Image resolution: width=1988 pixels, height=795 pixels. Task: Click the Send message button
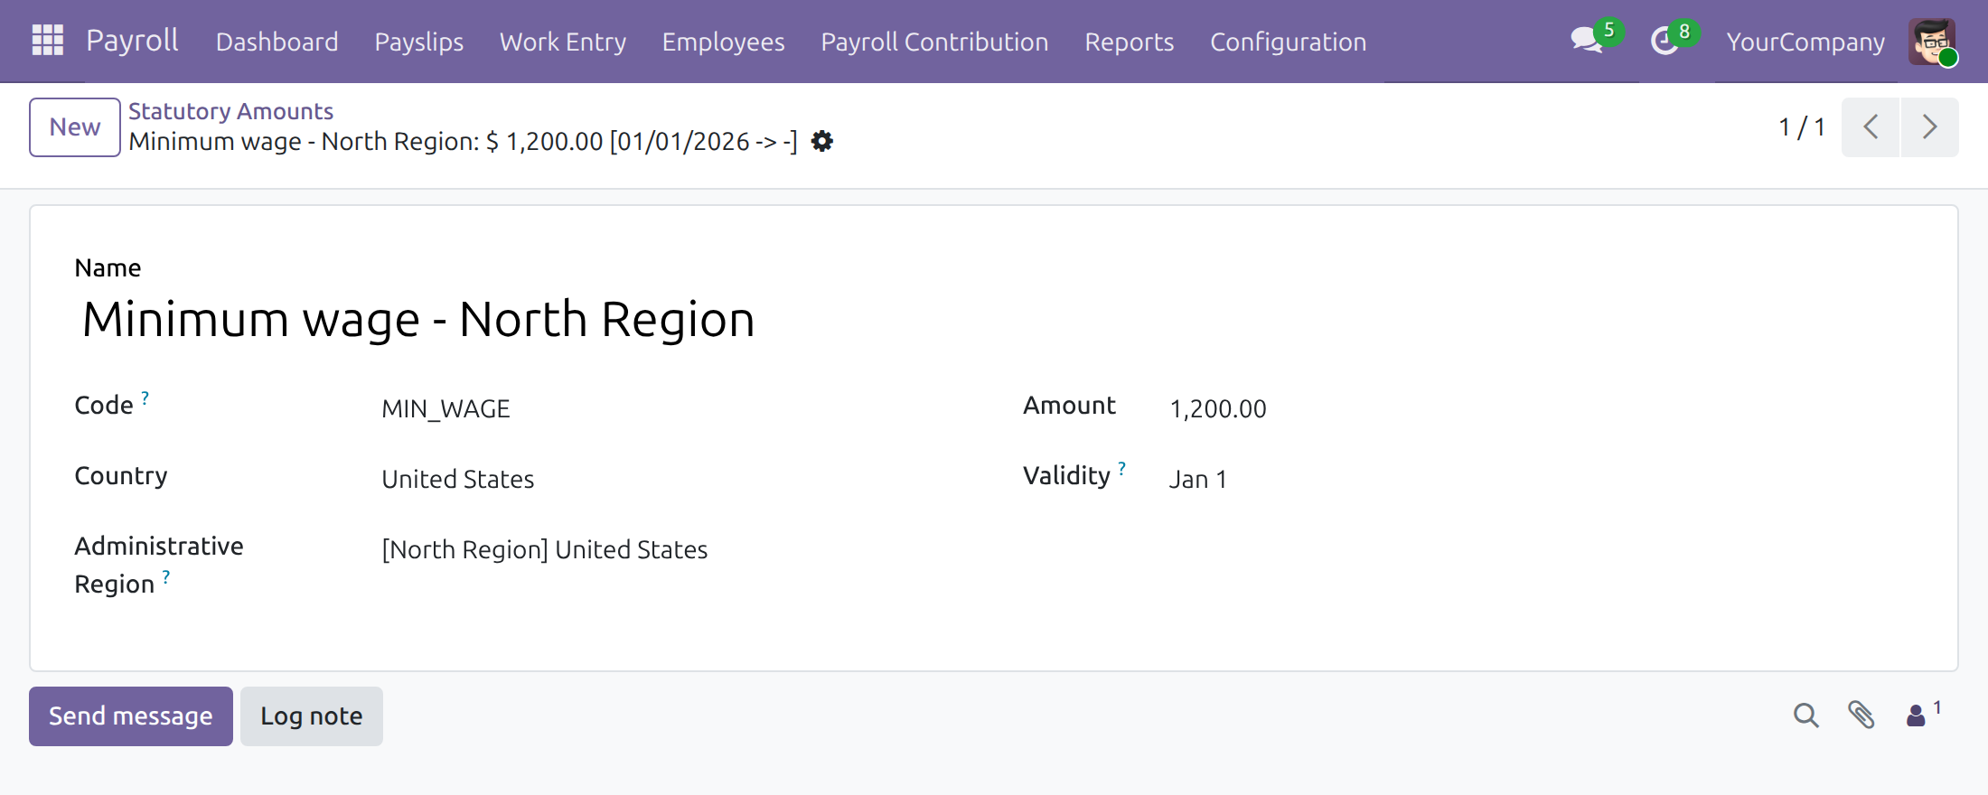pyautogui.click(x=131, y=716)
